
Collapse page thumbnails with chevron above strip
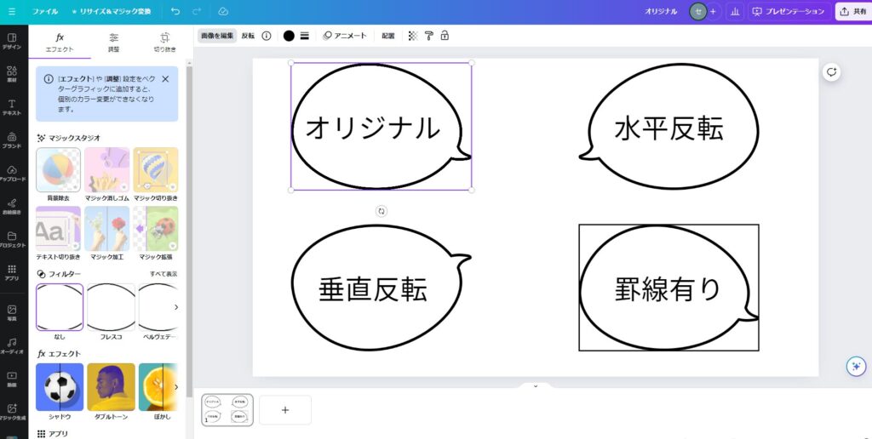click(535, 386)
